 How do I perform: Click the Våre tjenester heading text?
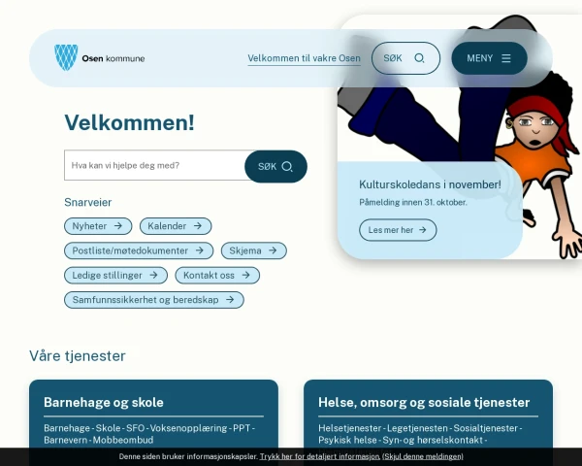click(78, 356)
